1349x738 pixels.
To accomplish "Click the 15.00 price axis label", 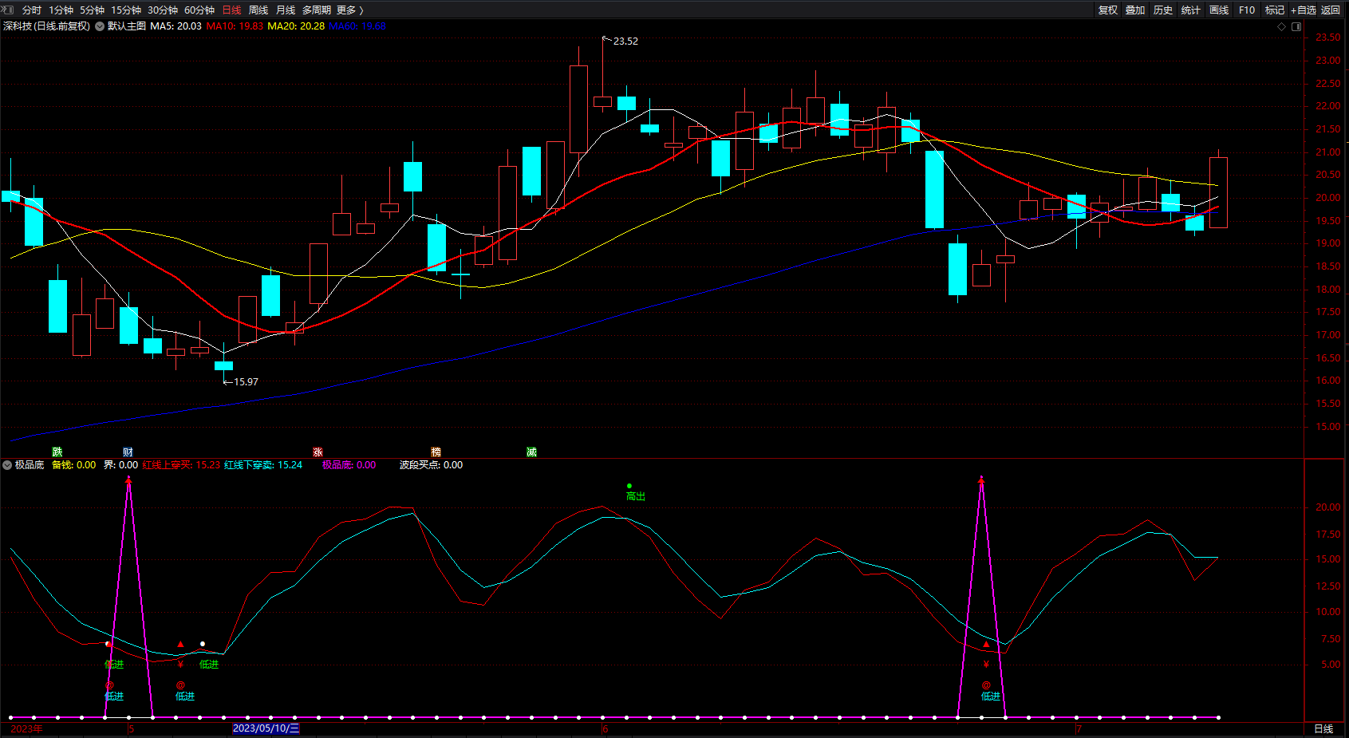I will 1327,427.
